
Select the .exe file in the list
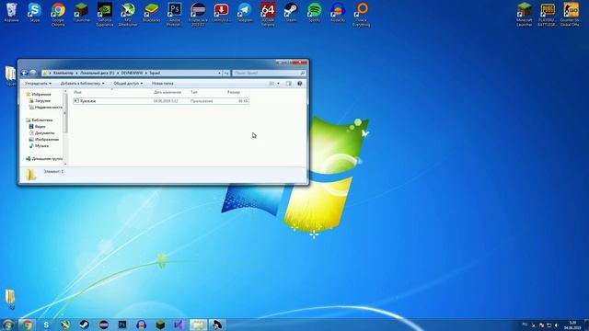coord(161,101)
